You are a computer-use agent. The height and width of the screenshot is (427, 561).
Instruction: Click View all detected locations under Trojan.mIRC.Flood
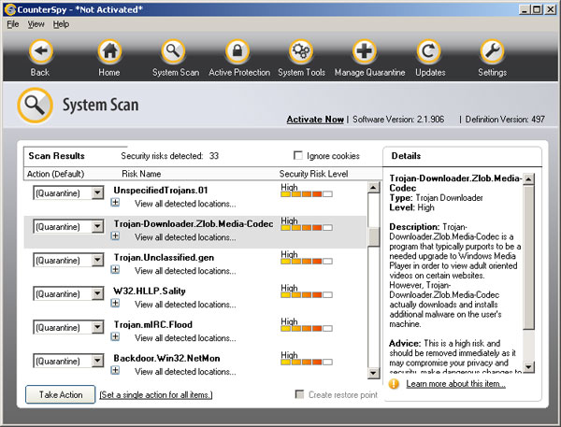(185, 338)
